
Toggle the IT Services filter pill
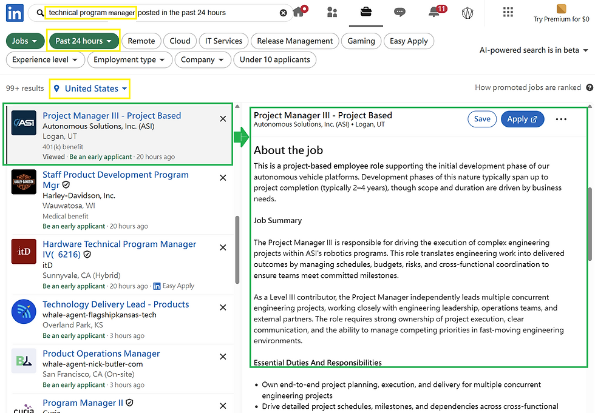coord(223,41)
